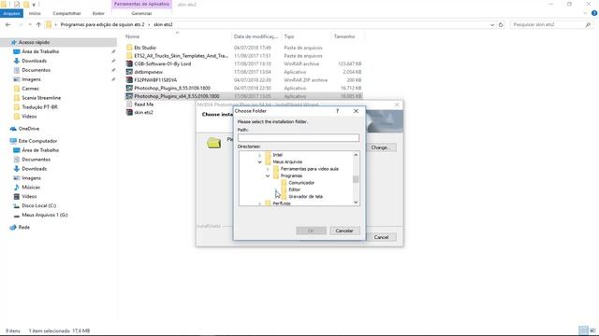Open Explorer help with the blue question icon

(594, 13)
